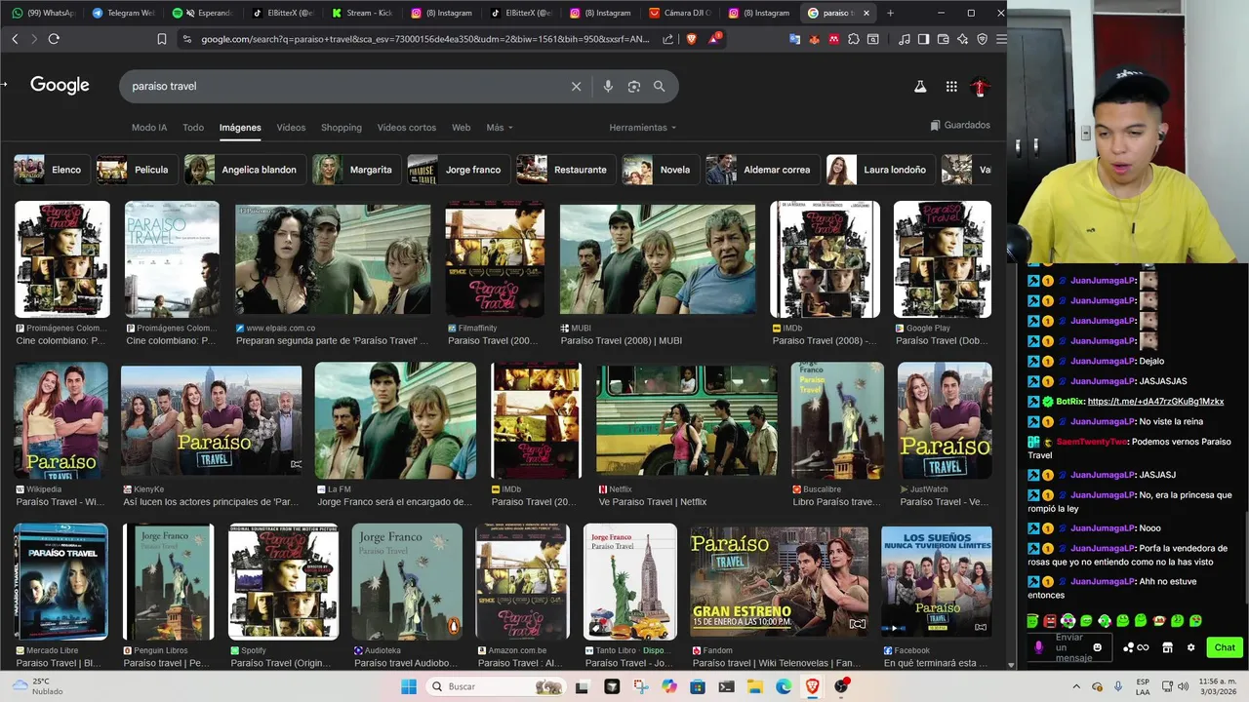Select the Restaurante filter chip
The width and height of the screenshot is (1249, 702).
[x=566, y=170]
